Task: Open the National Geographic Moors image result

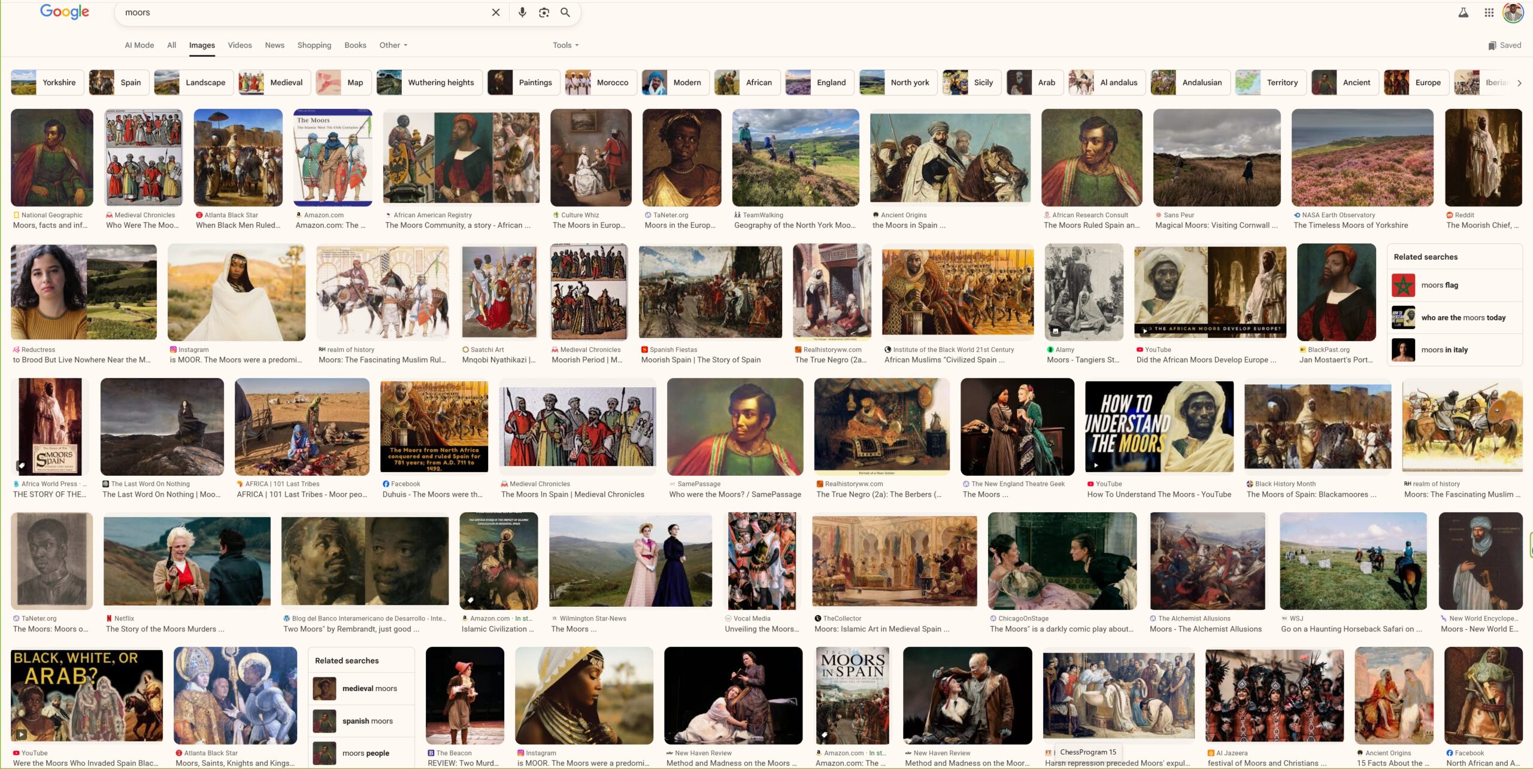Action: pyautogui.click(x=52, y=157)
